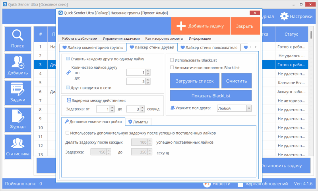Image resolution: width=318 pixels, height=191 pixels.
Task: Click the Новости icon in status bar
Action: (207, 184)
